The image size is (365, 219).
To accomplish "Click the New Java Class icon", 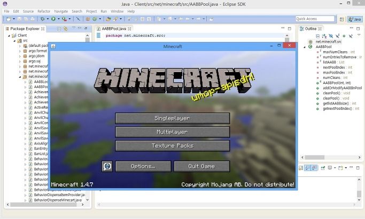I will [95, 19].
